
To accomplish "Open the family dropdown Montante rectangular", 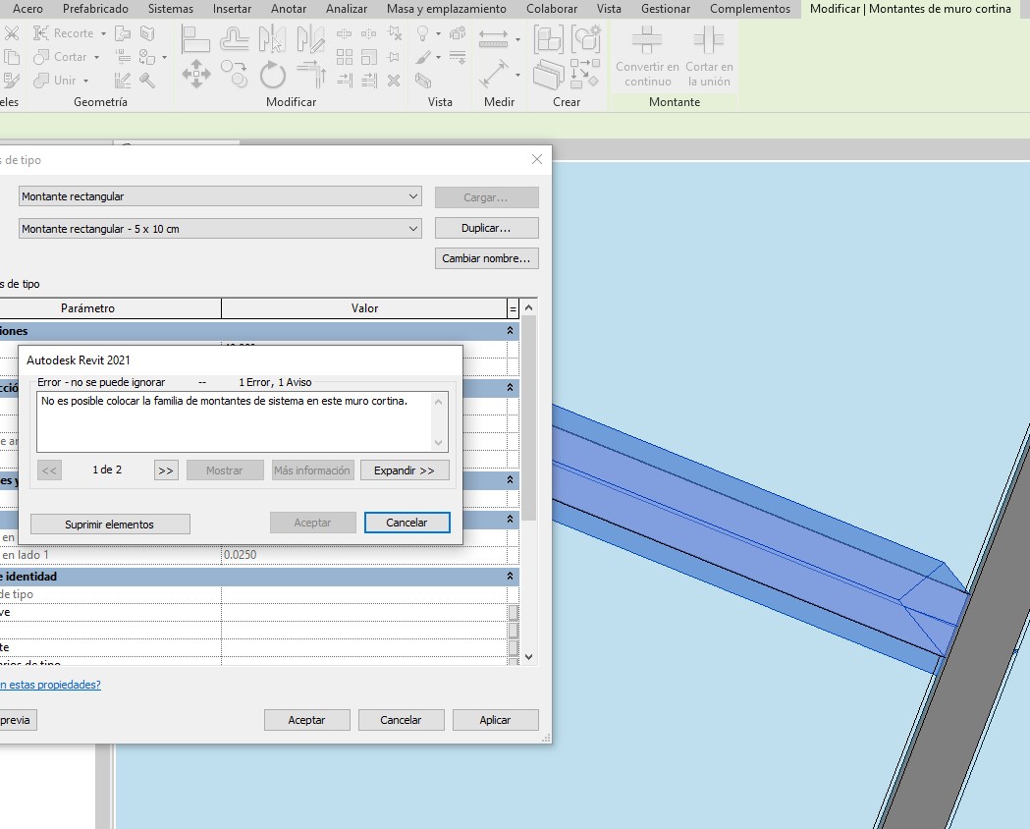I will (413, 196).
